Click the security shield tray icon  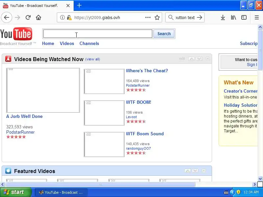(x=238, y=192)
